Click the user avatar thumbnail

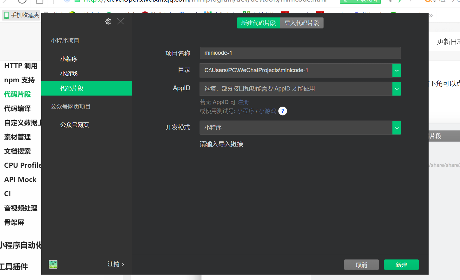(x=53, y=264)
